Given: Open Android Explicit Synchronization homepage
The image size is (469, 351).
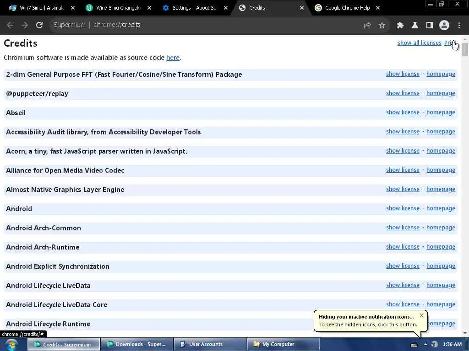Looking at the screenshot, I should pyautogui.click(x=441, y=266).
